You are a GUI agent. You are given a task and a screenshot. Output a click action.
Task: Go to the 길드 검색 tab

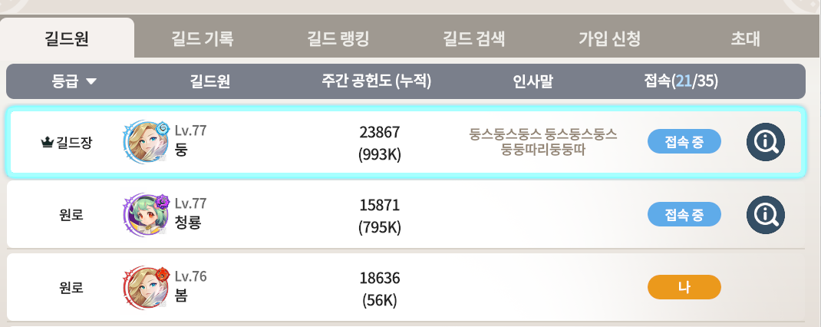(x=474, y=39)
